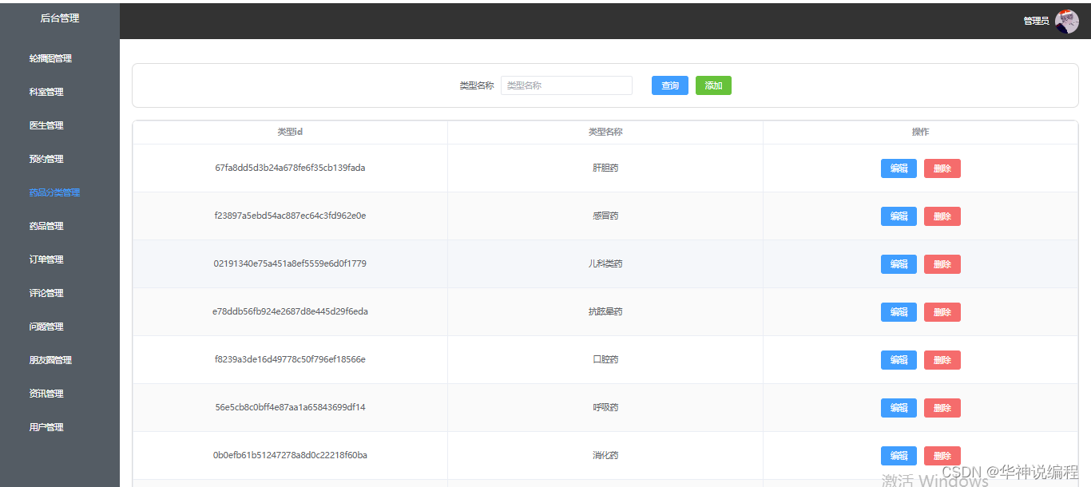
Task: Click the 类型id column header
Action: click(x=290, y=132)
